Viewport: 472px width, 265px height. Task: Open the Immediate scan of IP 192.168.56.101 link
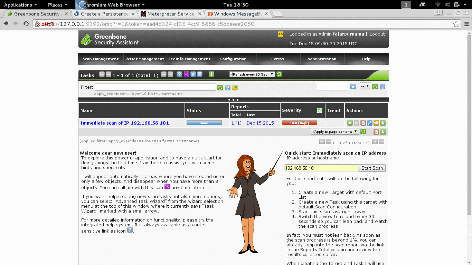125,123
